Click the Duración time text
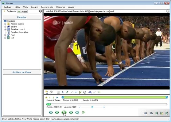Viewport: 171px width, 122px height. pos(90,100)
